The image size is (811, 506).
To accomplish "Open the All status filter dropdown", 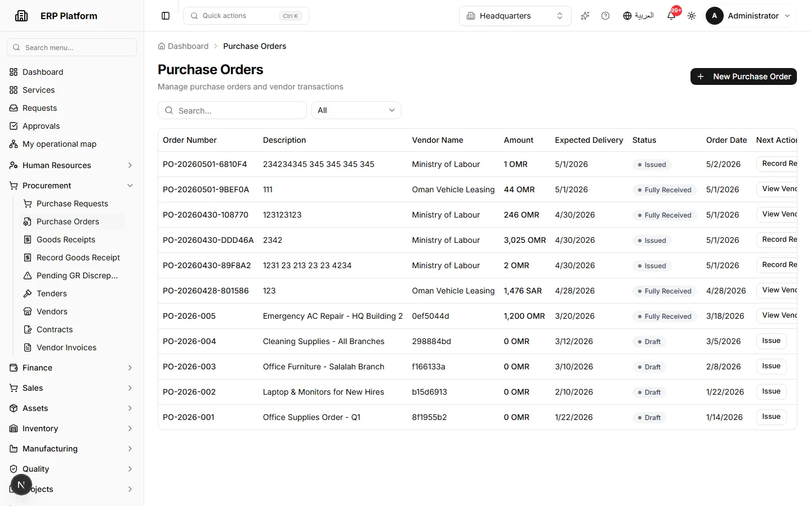I will (x=357, y=110).
